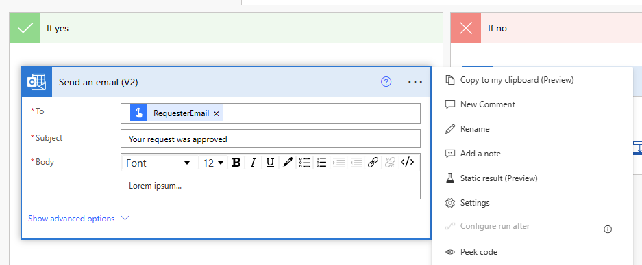This screenshot has width=642, height=265.
Task: Open help for Send an email (V2)
Action: [x=386, y=82]
